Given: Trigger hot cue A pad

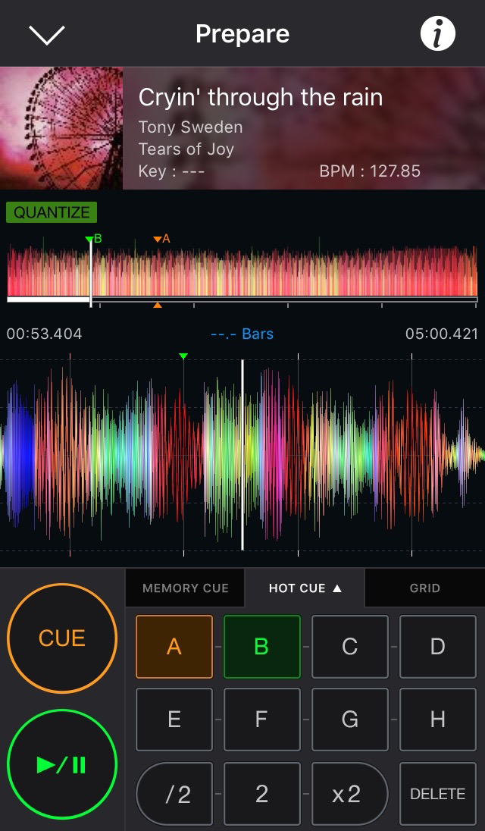Looking at the screenshot, I should pos(174,647).
